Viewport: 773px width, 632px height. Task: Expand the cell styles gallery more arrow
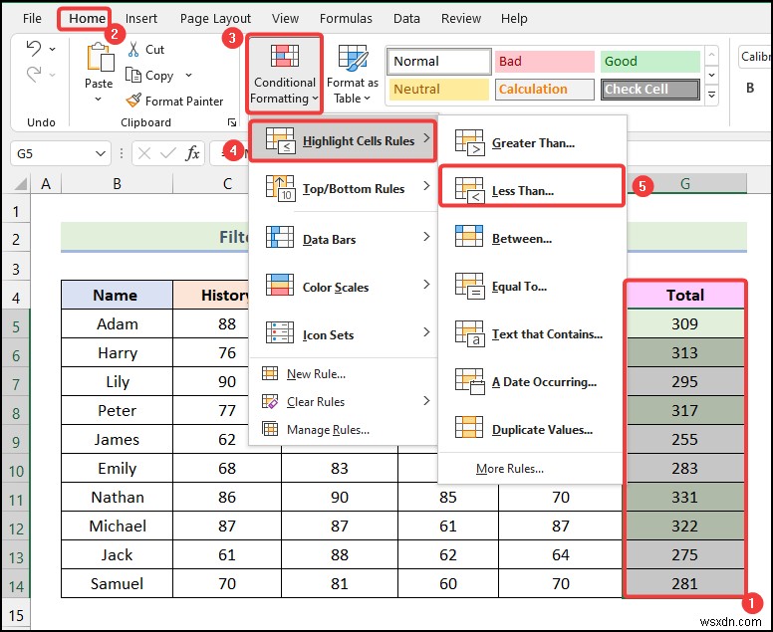[x=711, y=95]
